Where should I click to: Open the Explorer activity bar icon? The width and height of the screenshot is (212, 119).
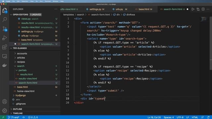coord(4,10)
